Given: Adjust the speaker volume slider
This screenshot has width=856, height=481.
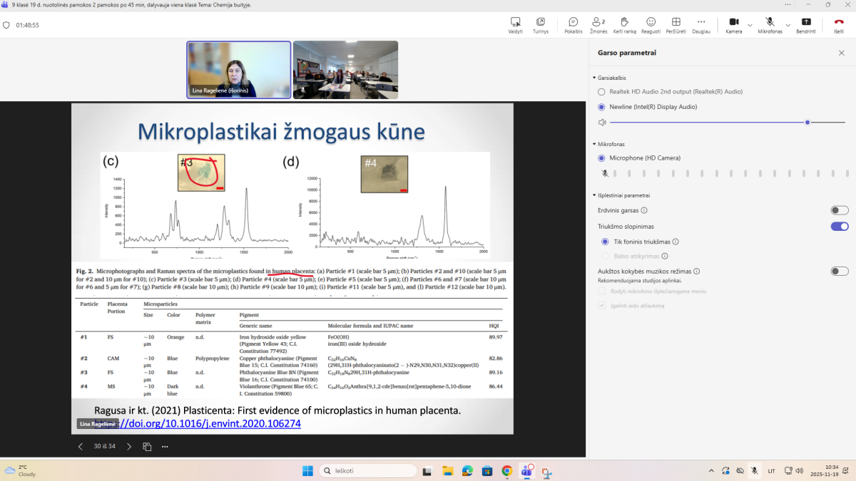Looking at the screenshot, I should (x=807, y=123).
